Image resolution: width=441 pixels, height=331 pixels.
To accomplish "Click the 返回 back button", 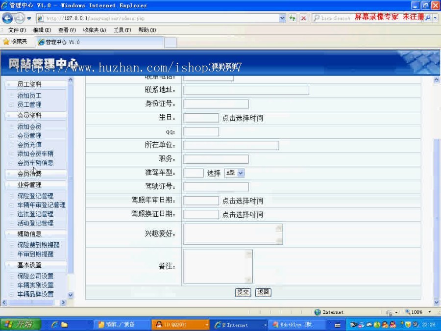I will click(263, 292).
